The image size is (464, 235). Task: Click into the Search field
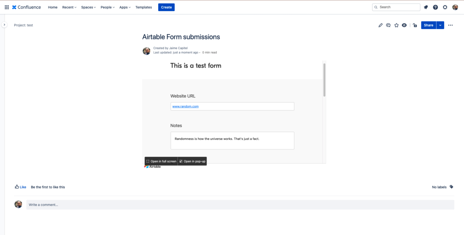[396, 7]
